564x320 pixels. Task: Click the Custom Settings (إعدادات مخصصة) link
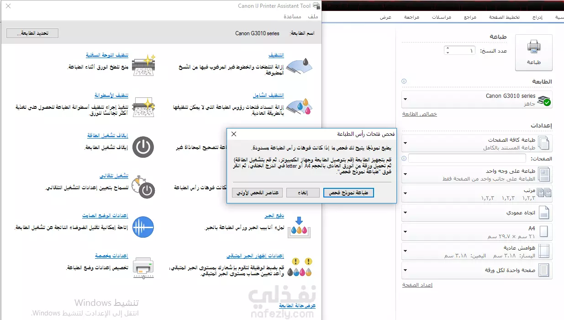[111, 256]
